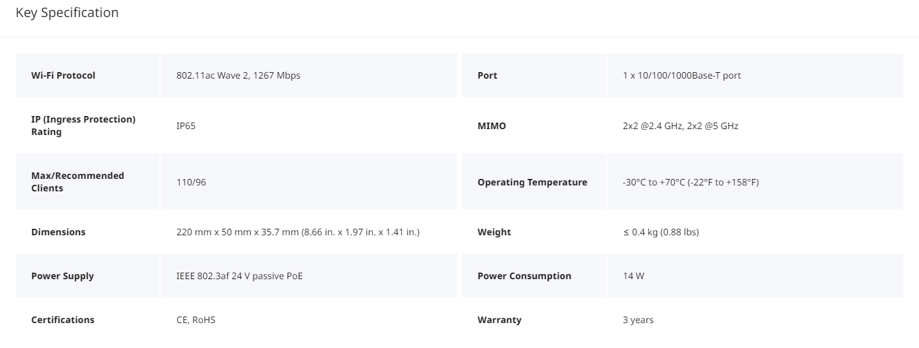Click the Dimensions label

point(58,232)
